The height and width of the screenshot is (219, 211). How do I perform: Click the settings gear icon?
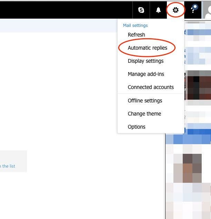pyautogui.click(x=175, y=10)
